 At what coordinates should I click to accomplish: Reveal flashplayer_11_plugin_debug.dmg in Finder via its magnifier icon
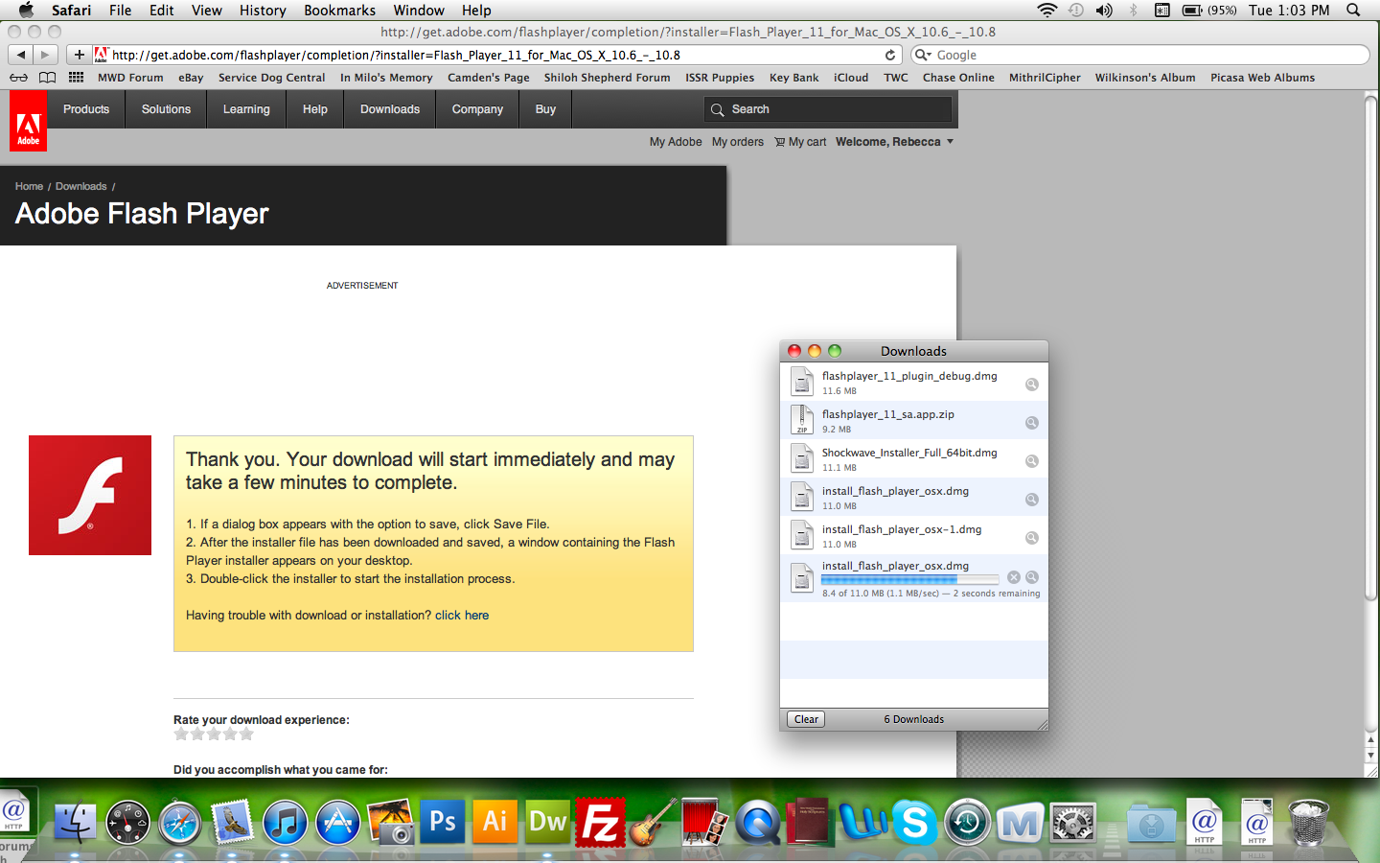[x=1032, y=385]
